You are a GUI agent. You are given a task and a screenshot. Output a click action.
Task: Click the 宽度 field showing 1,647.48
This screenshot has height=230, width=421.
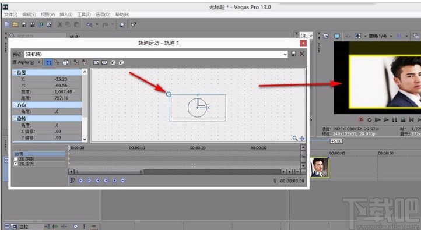point(63,91)
